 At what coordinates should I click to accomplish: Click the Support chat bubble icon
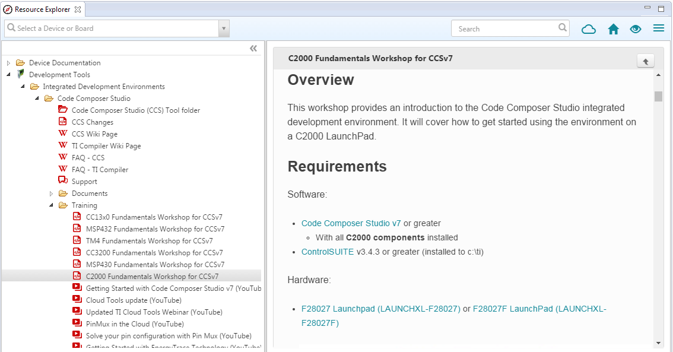[x=63, y=180]
